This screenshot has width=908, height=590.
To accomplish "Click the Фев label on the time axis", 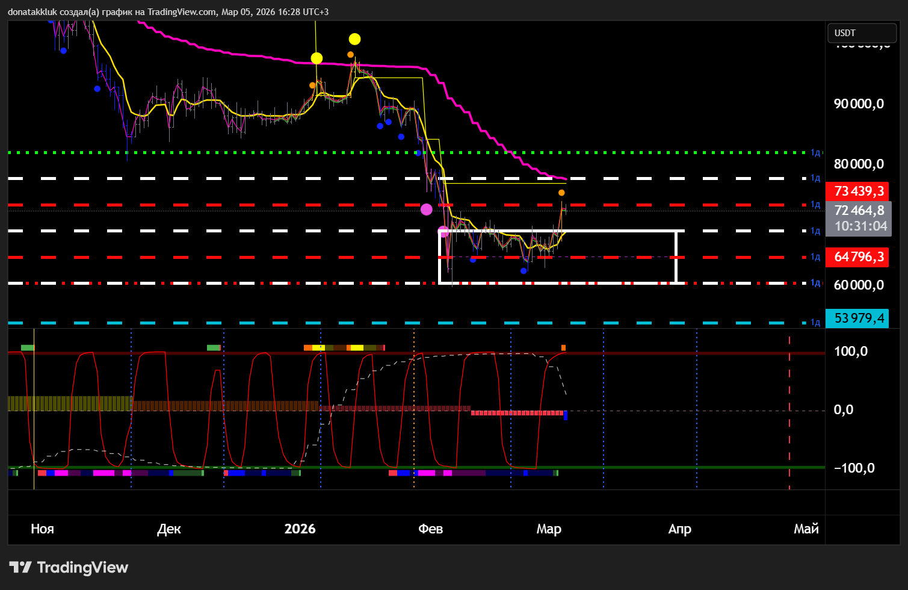I will coord(430,529).
